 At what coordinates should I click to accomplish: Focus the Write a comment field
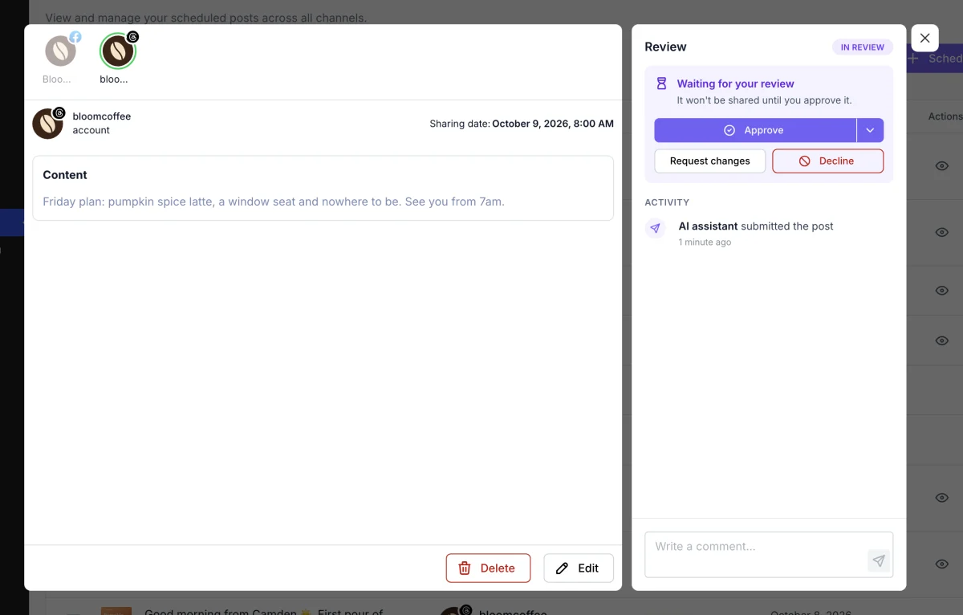tap(769, 554)
